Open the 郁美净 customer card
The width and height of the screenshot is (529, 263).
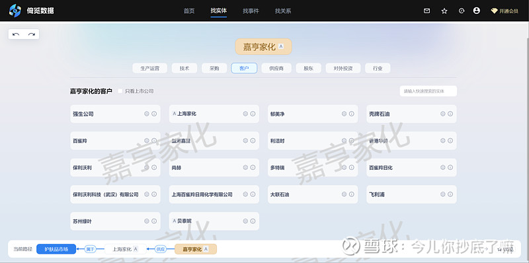click(313, 114)
